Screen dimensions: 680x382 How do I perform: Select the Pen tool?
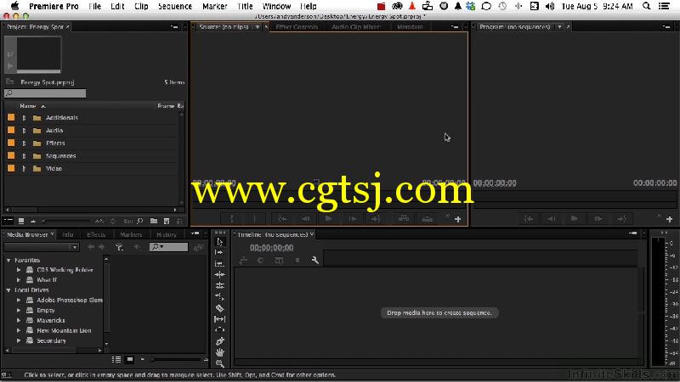220,341
